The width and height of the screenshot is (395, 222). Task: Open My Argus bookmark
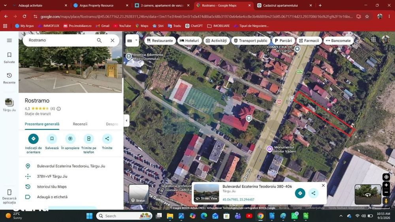pyautogui.click(x=24, y=26)
